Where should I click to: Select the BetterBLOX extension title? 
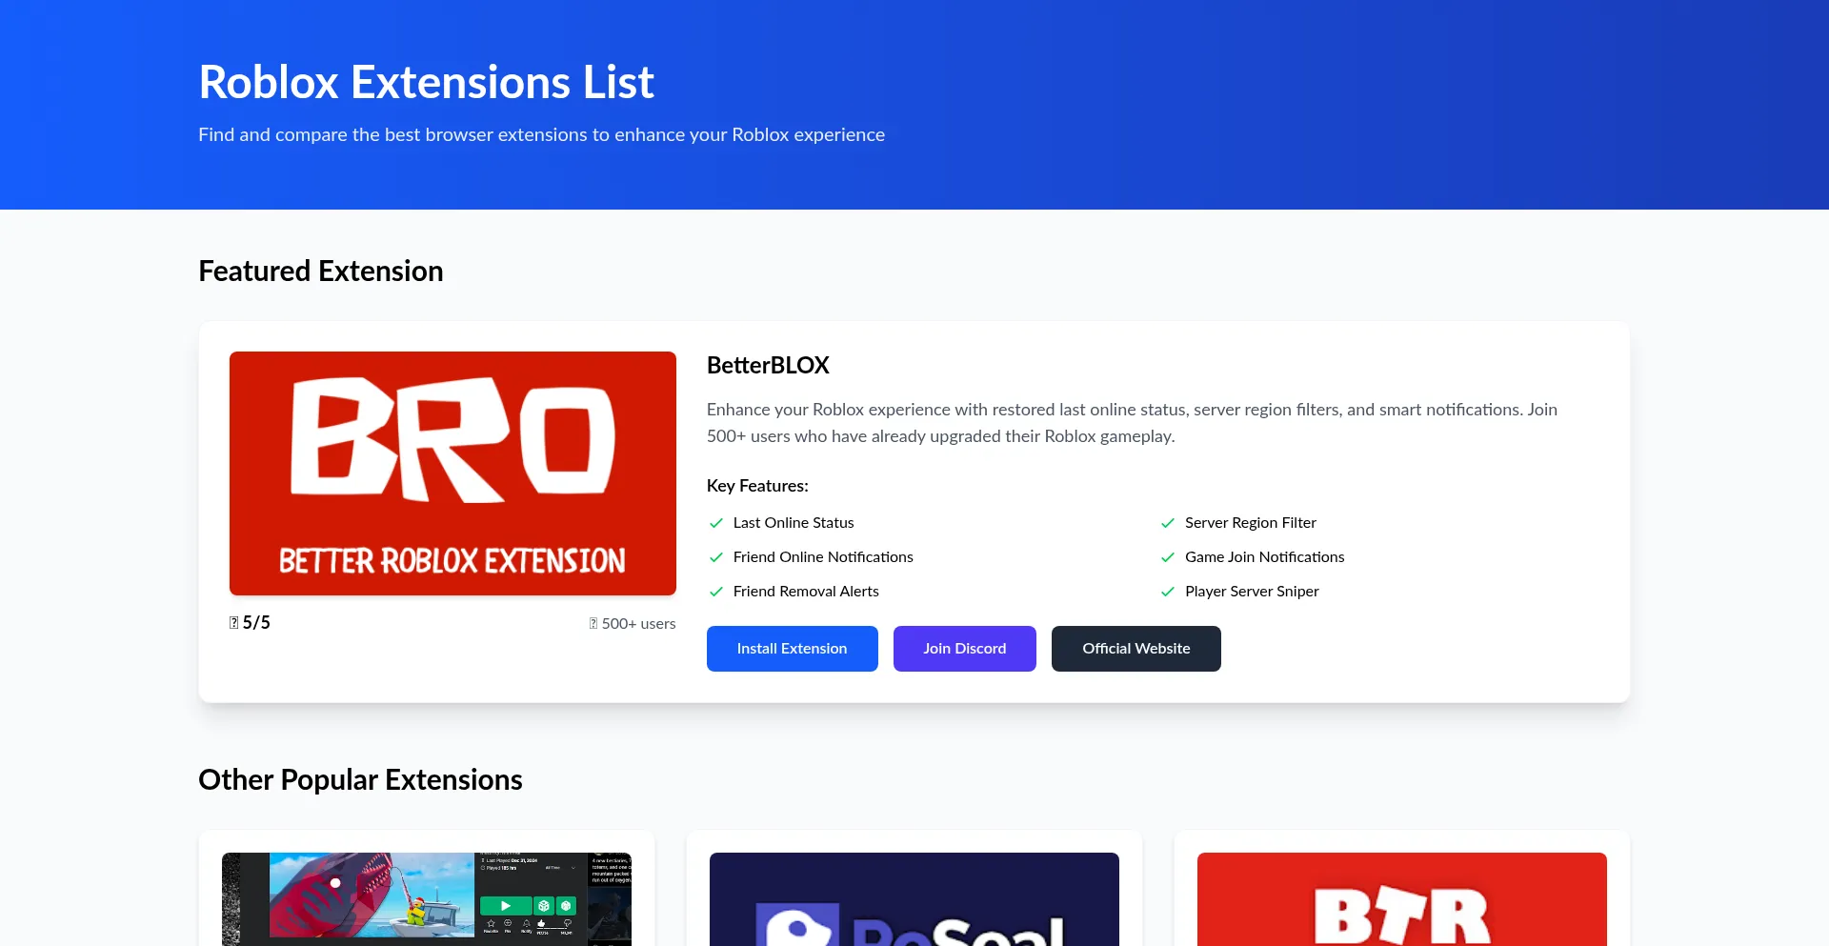point(768,365)
